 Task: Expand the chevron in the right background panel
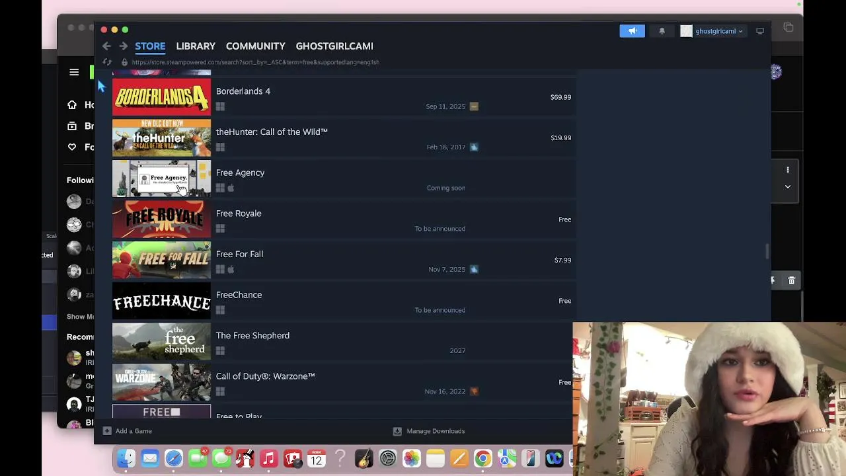[x=788, y=187]
